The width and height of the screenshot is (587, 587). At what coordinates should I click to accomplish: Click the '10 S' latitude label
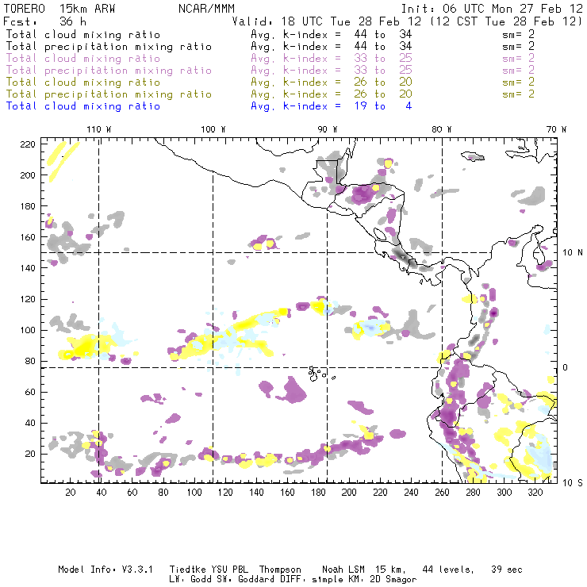pyautogui.click(x=573, y=483)
